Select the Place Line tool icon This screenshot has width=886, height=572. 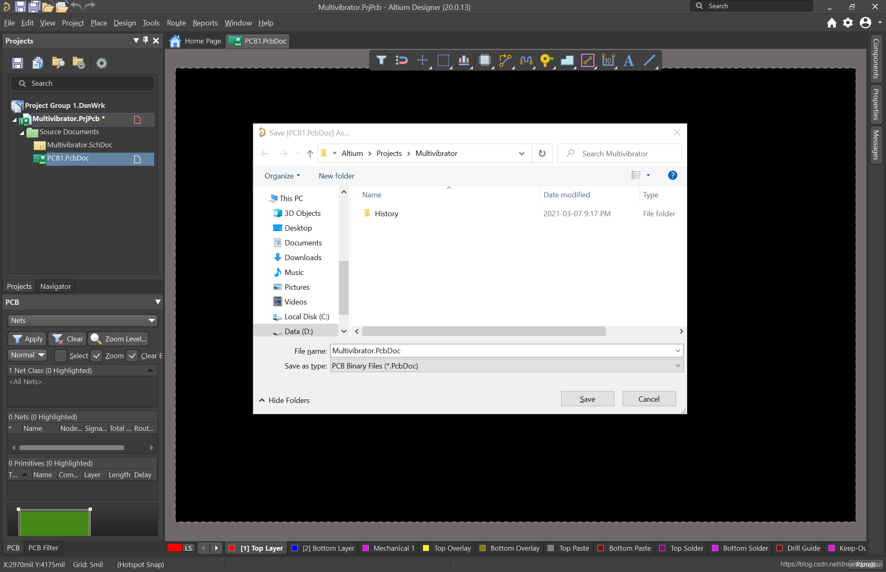pos(649,60)
